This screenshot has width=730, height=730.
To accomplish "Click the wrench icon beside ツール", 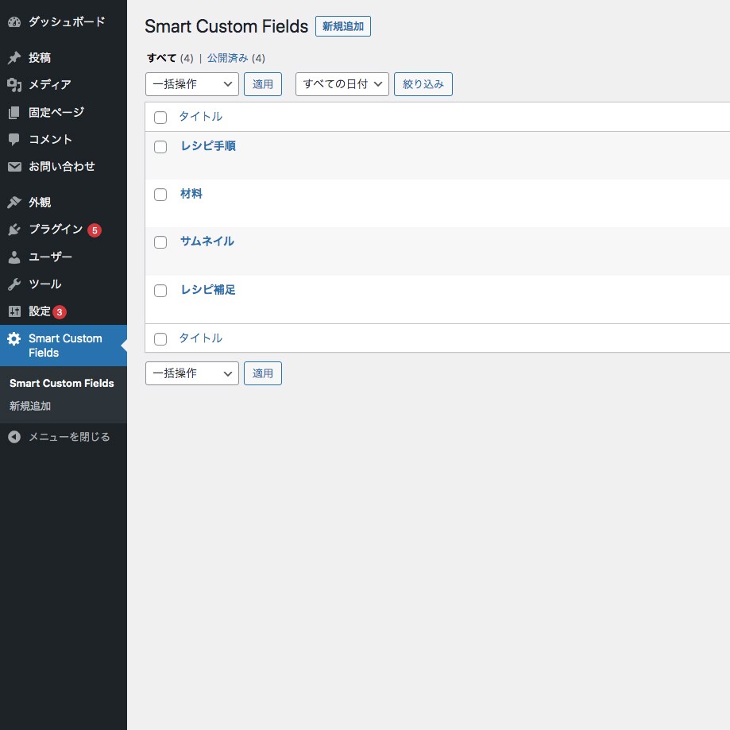I will 14,284.
